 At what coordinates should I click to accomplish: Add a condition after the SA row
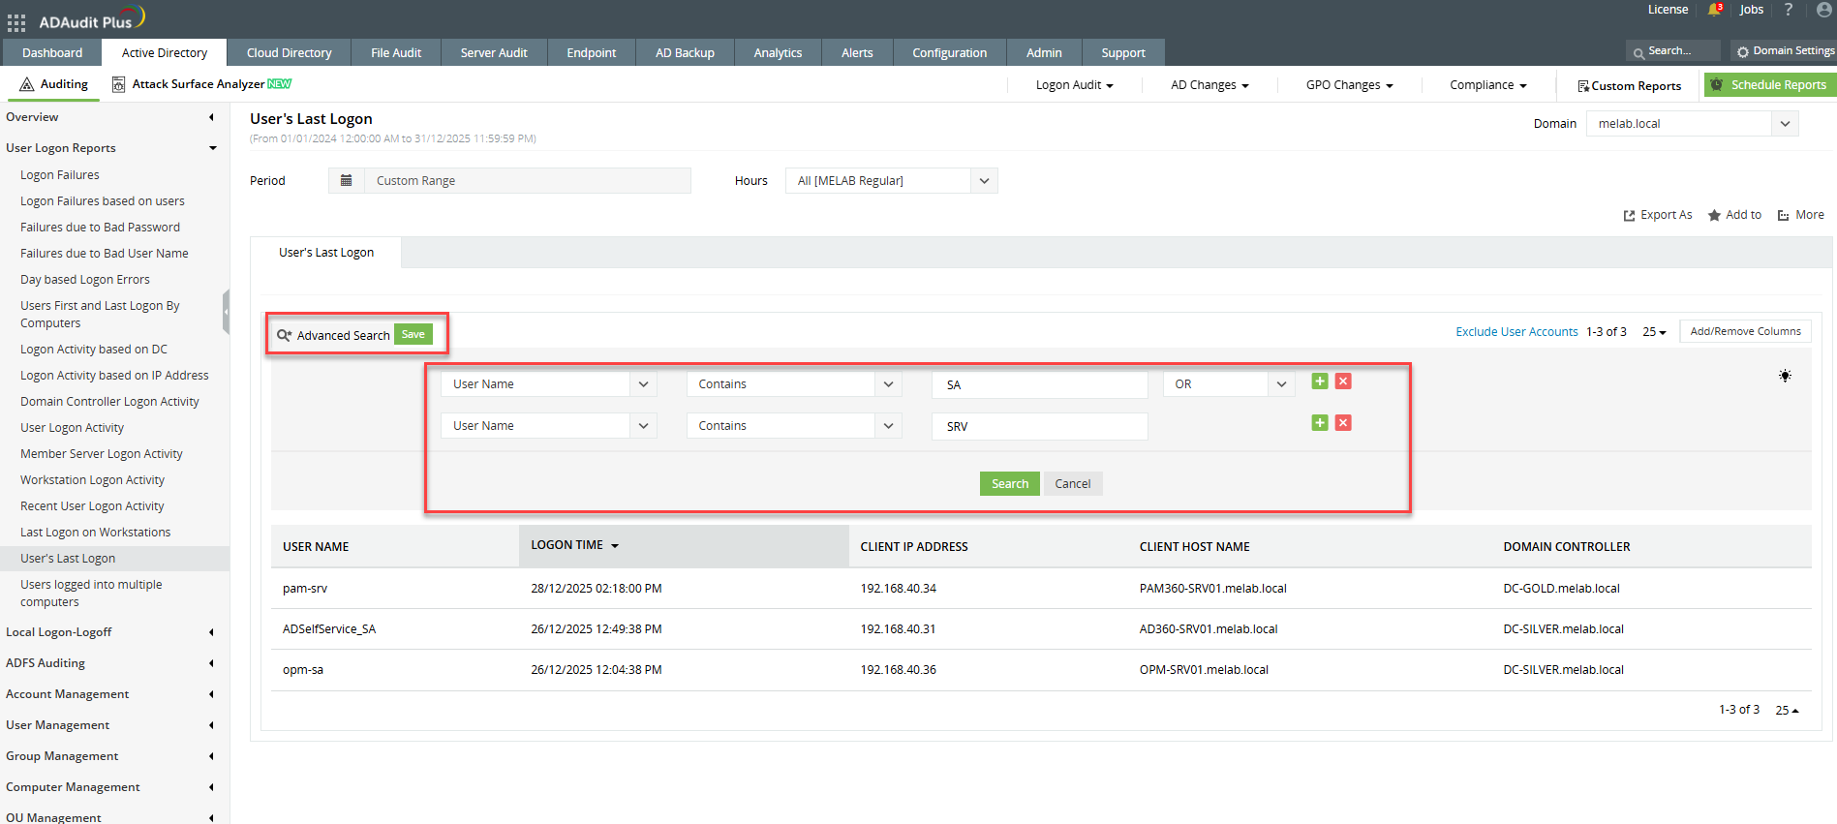1319,381
